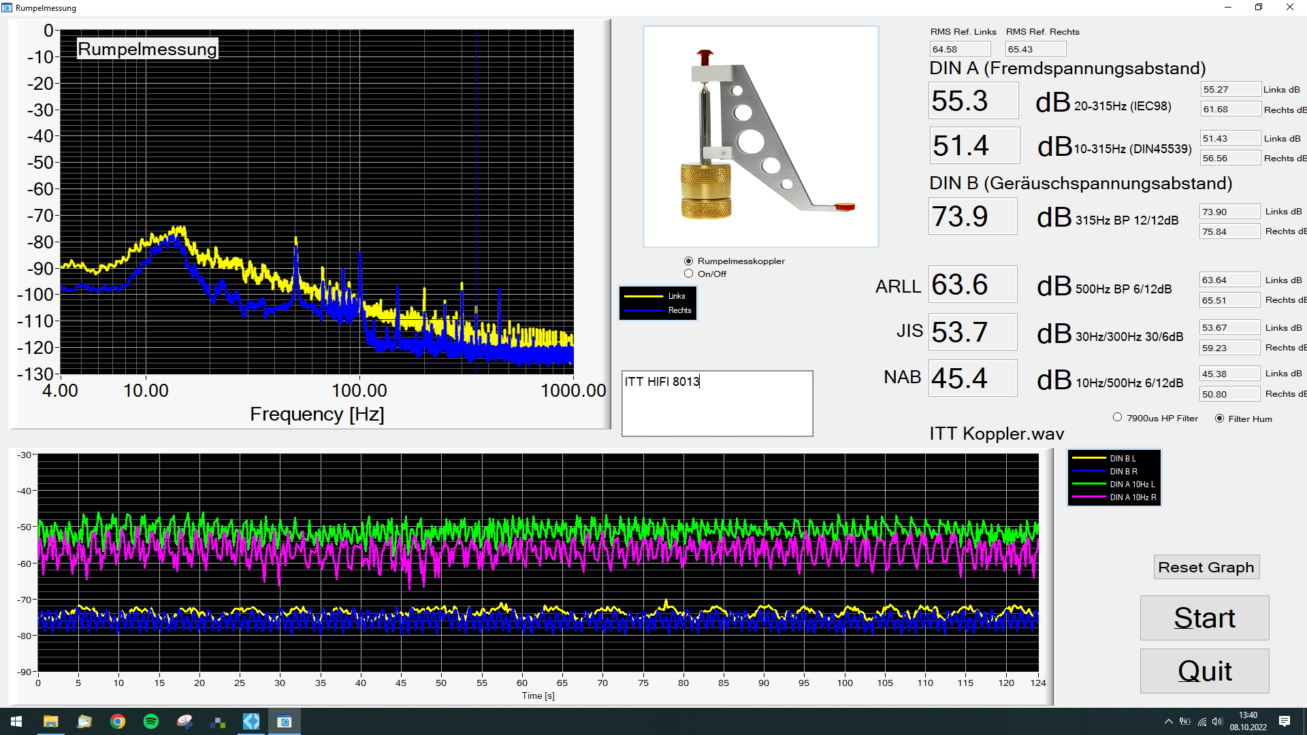Image resolution: width=1307 pixels, height=735 pixels.
Task: Click the RMS Ref. Rechts value field
Action: 1035,49
